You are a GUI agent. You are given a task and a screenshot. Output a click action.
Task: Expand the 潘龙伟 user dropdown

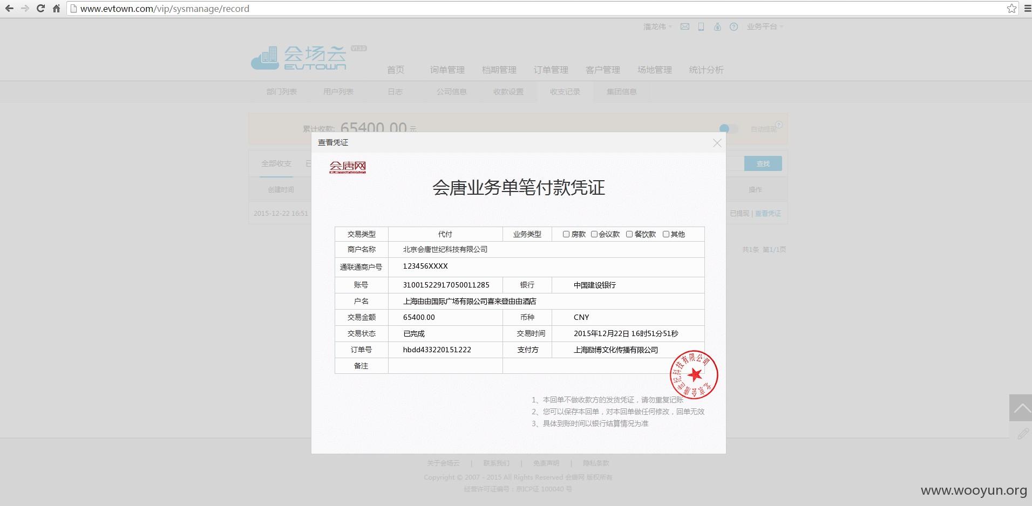click(x=657, y=26)
